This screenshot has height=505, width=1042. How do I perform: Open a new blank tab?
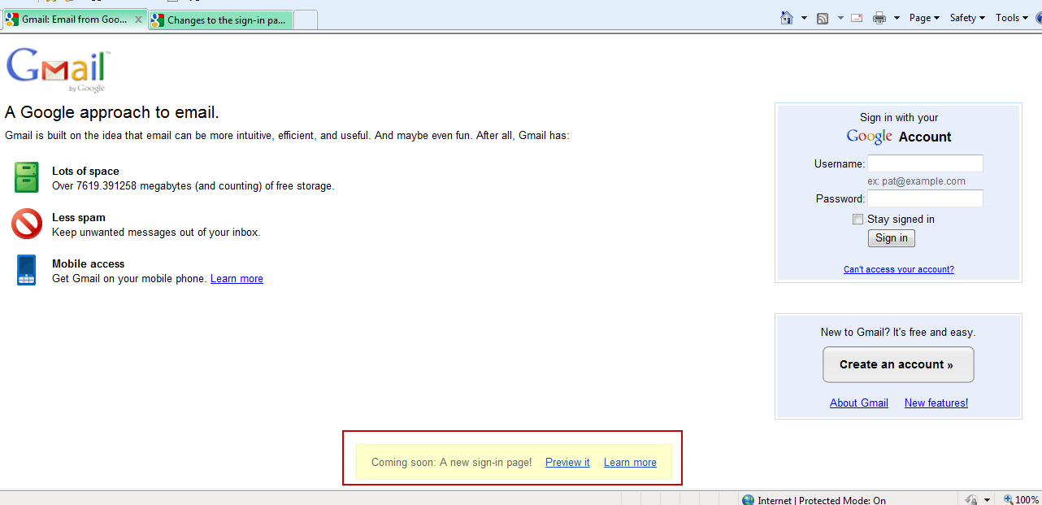pos(305,20)
